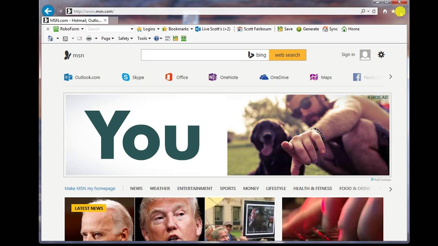The image size is (438, 246).
Task: Click the address bar search magnifier
Action: 363,11
